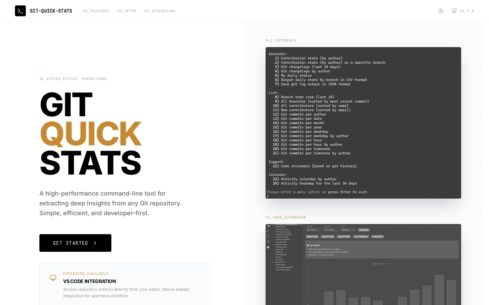
Task: Open the 01_FEATURES nav item
Action: pos(96,11)
